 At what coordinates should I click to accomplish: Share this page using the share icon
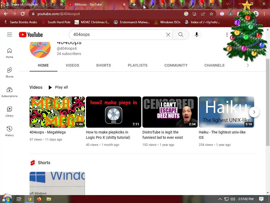click(203, 14)
